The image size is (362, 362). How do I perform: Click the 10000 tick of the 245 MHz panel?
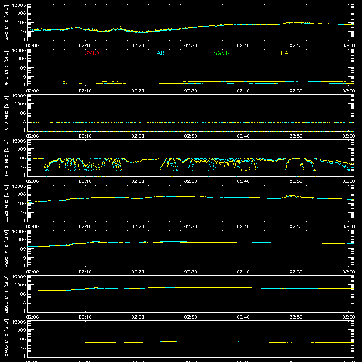pyautogui.click(x=19, y=5)
